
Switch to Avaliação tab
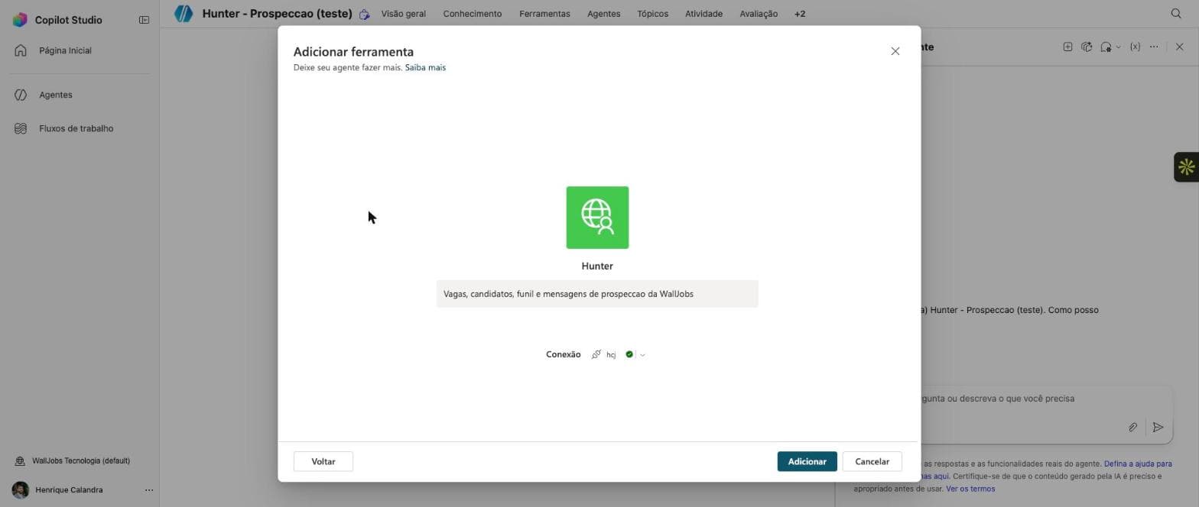coord(759,14)
